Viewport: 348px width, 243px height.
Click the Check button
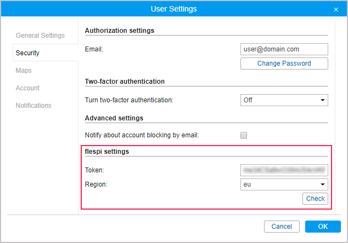coord(315,199)
